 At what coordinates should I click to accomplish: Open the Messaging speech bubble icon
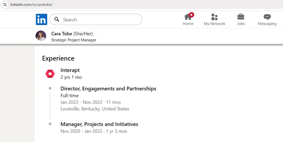pos(267,17)
